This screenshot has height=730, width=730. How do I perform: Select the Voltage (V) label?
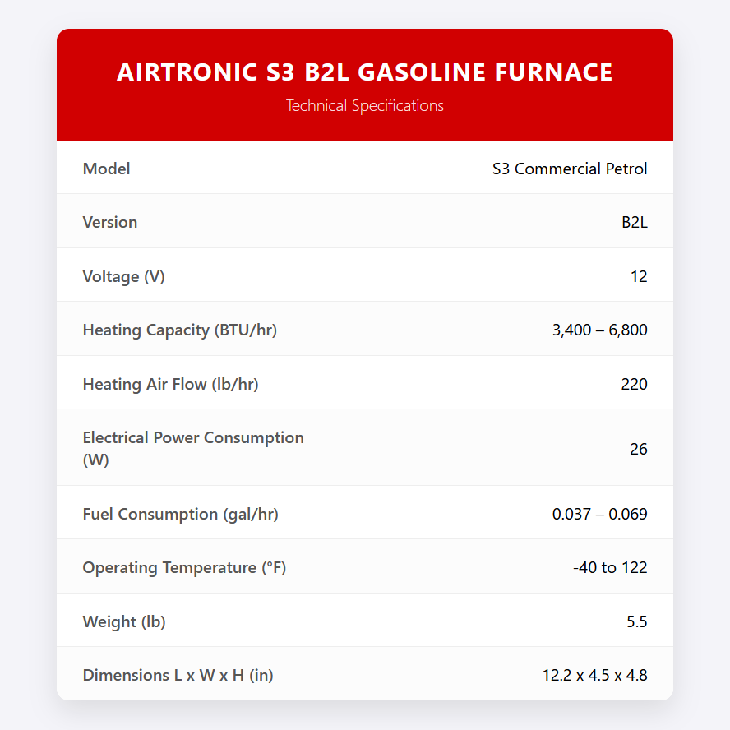123,276
